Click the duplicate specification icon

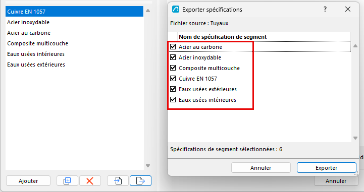click(67, 180)
